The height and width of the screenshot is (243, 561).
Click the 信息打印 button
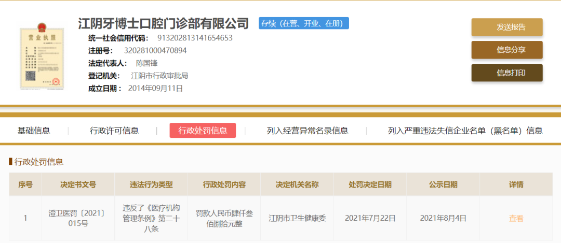click(x=507, y=73)
